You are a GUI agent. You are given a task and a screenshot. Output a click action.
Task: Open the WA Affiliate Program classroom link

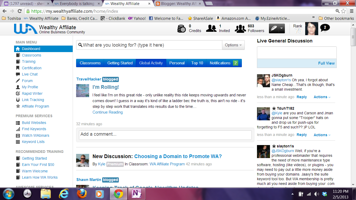[x=167, y=164]
